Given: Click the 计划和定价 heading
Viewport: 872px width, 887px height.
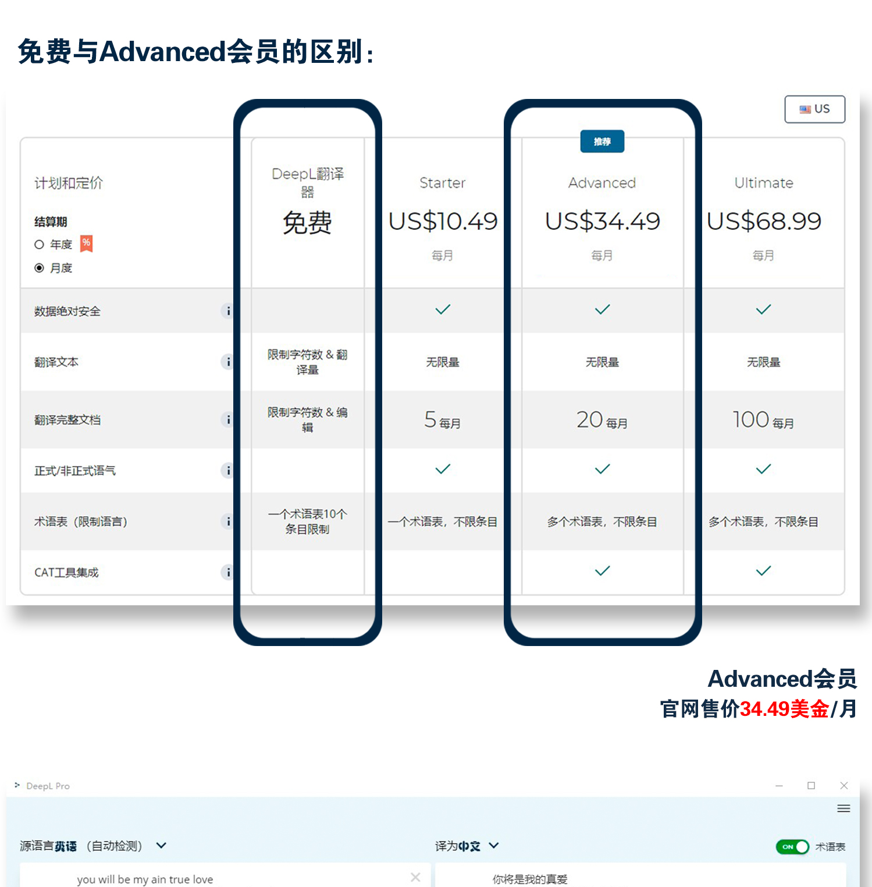Looking at the screenshot, I should tap(69, 183).
